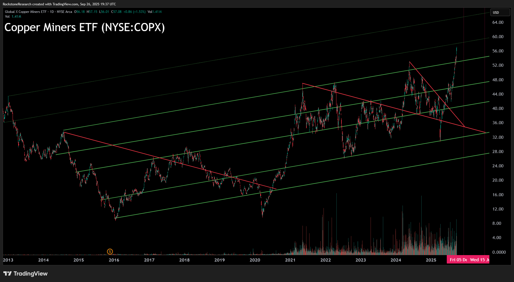Screen dimensions: 514x282
Task: Click the TradingView logo at bottom left
Action: pyautogui.click(x=25, y=274)
